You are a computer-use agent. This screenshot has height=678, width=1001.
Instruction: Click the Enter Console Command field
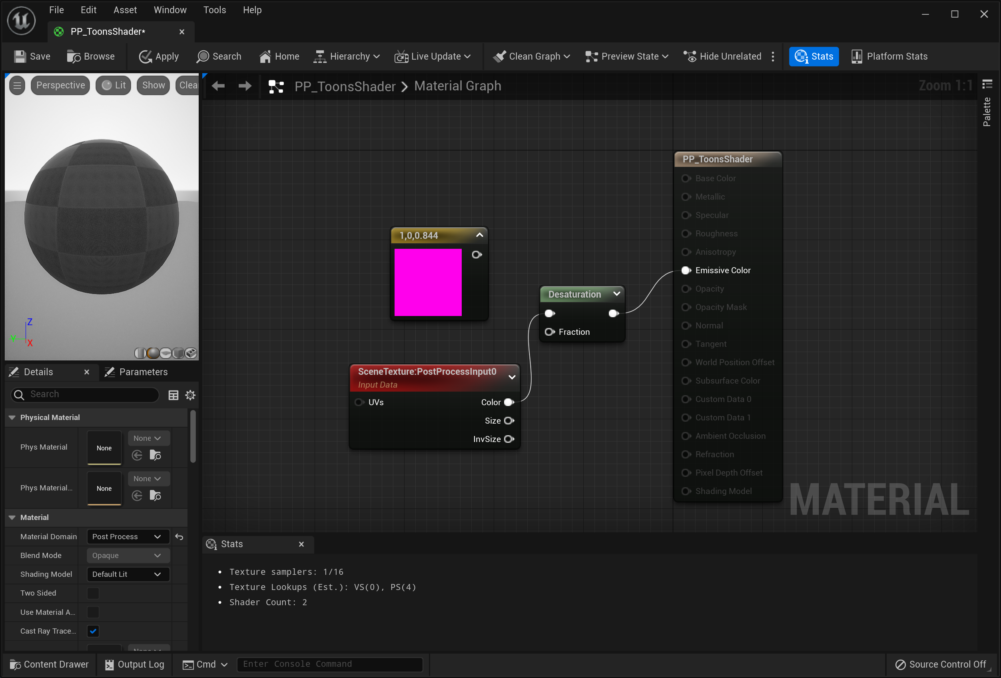pos(329,664)
